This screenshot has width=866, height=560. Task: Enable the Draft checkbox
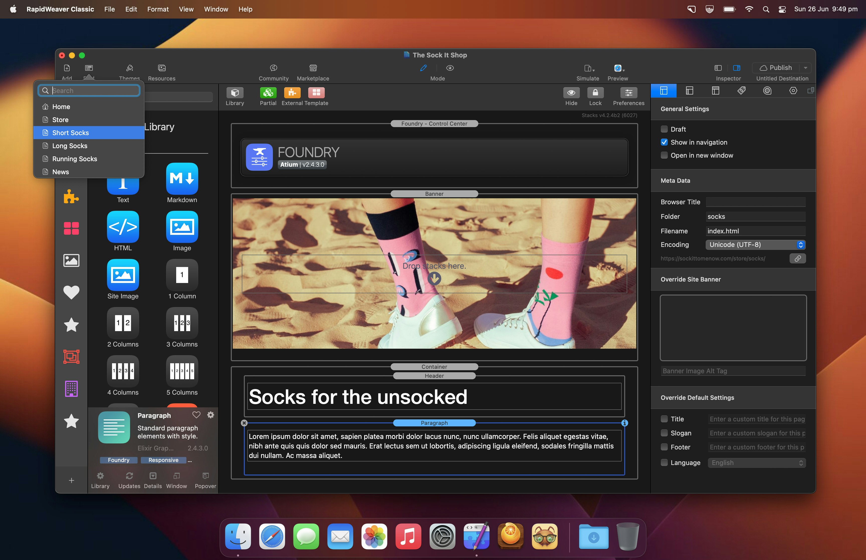coord(664,129)
